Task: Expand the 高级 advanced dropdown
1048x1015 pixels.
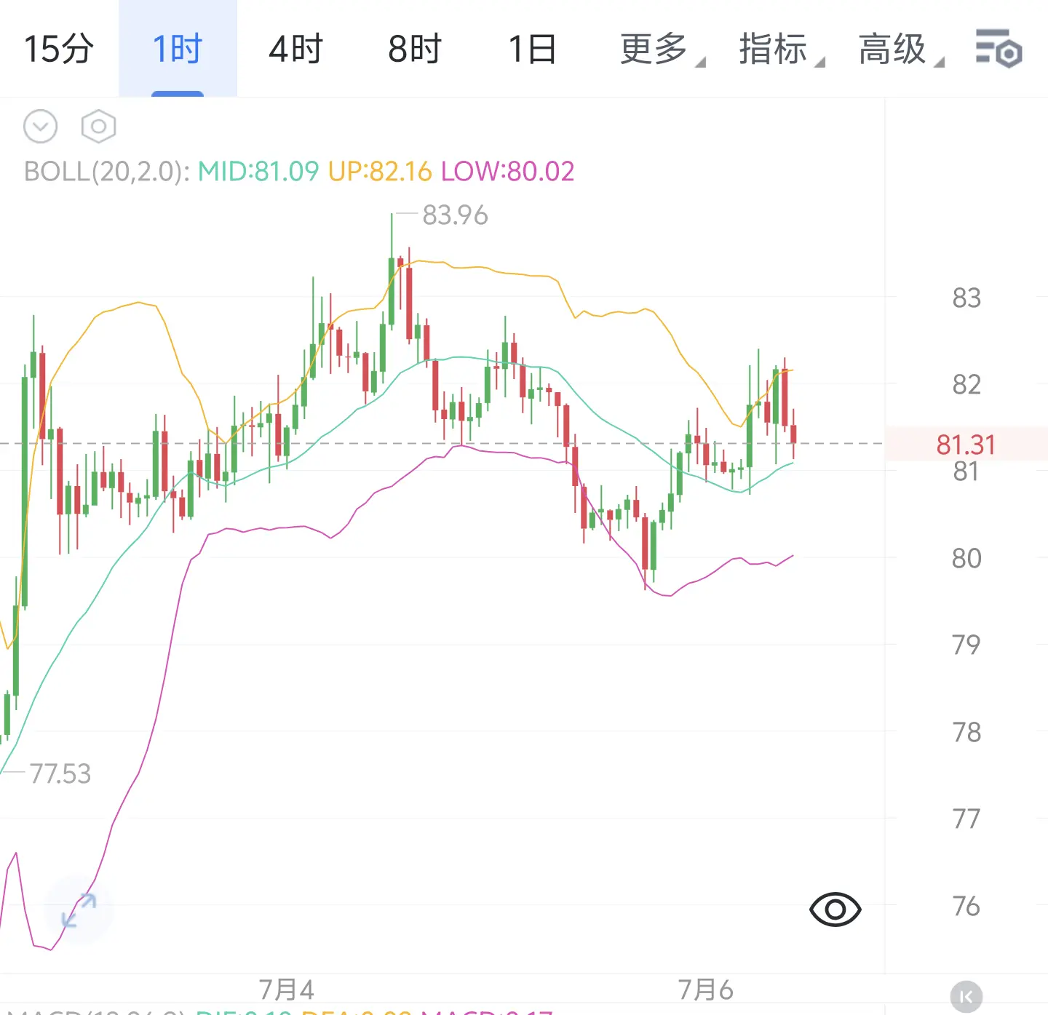Action: [901, 49]
